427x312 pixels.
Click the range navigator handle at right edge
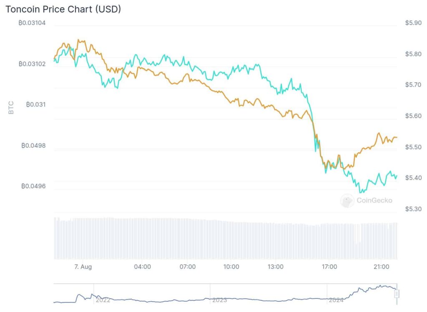(x=397, y=294)
